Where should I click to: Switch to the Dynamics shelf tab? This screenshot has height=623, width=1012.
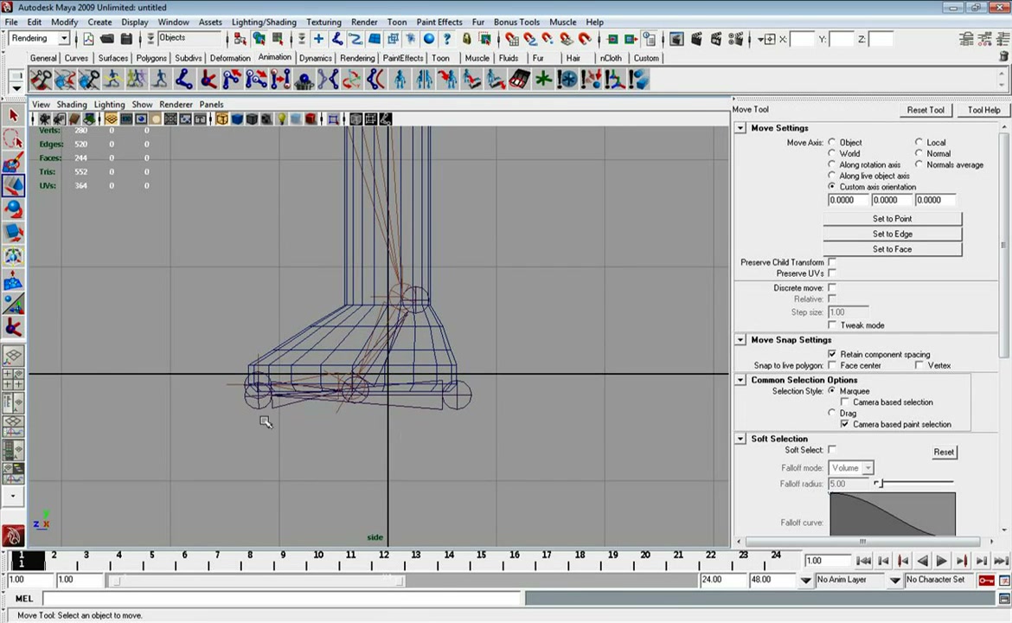(315, 58)
